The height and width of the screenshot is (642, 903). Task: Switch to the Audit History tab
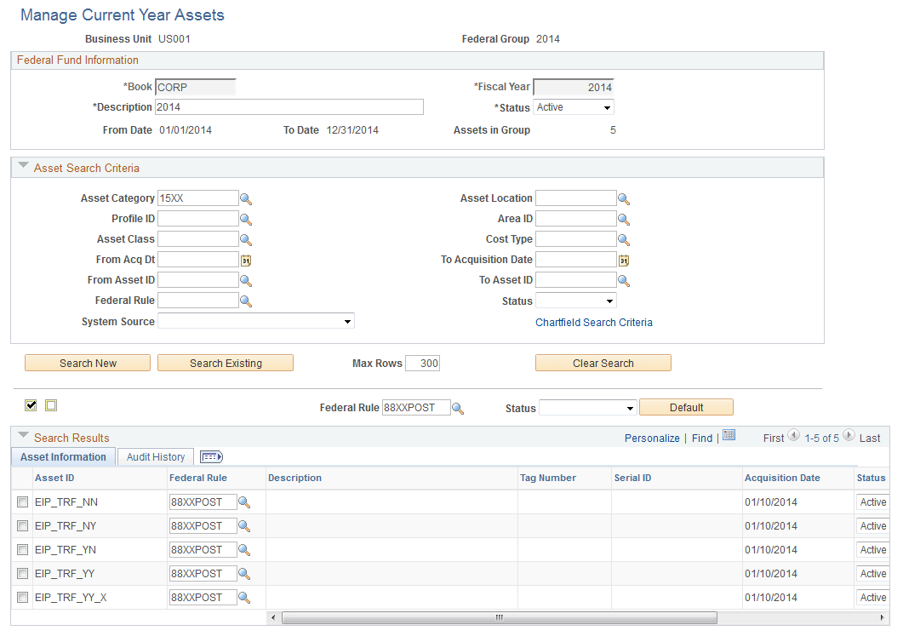pos(156,456)
